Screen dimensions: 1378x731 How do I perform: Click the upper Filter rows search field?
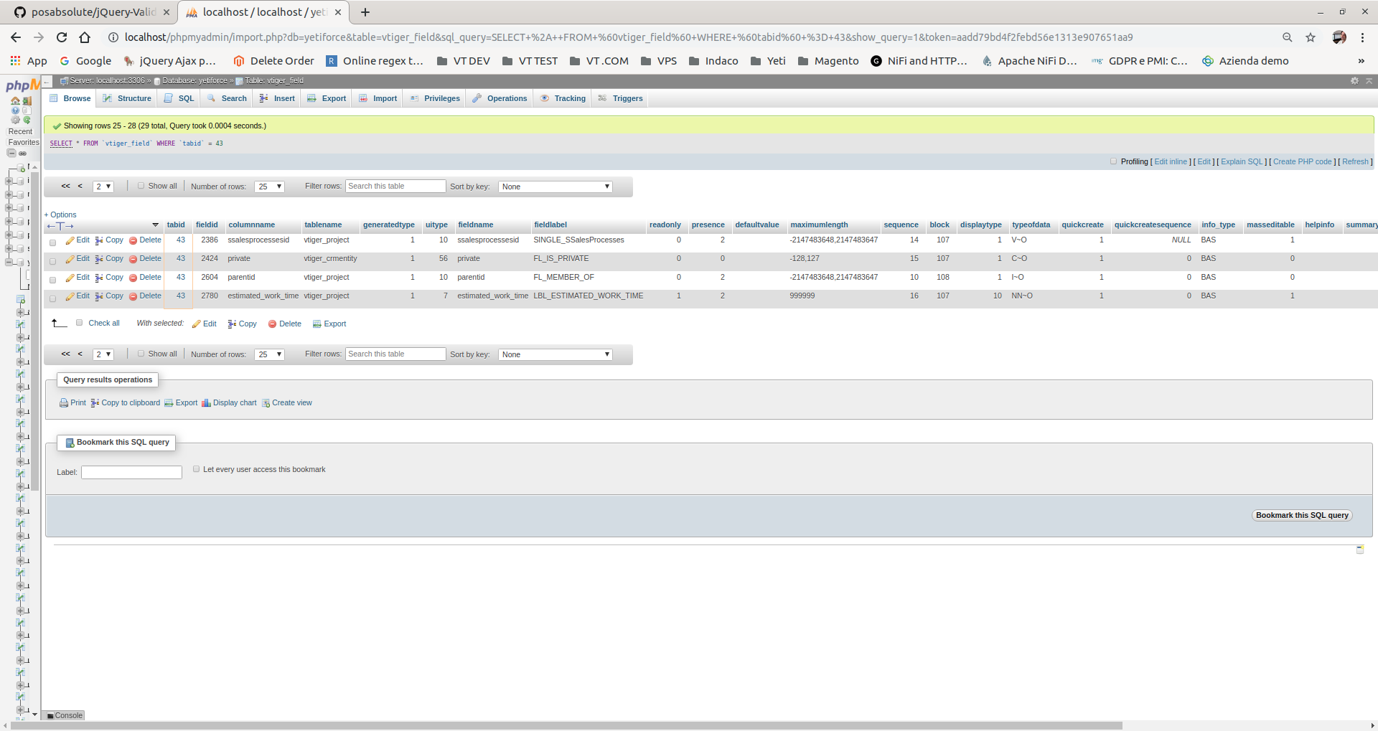click(x=395, y=186)
